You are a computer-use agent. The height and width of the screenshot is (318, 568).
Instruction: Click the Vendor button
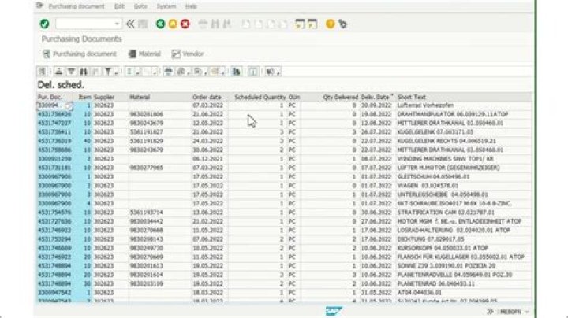pyautogui.click(x=188, y=54)
